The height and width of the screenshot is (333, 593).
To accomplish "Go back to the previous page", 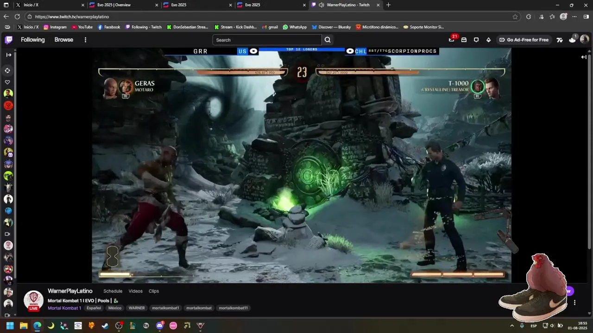I will pos(6,17).
